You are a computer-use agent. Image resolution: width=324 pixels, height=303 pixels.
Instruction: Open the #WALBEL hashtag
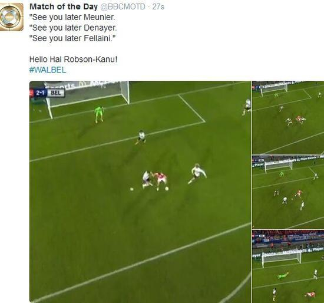(x=48, y=70)
